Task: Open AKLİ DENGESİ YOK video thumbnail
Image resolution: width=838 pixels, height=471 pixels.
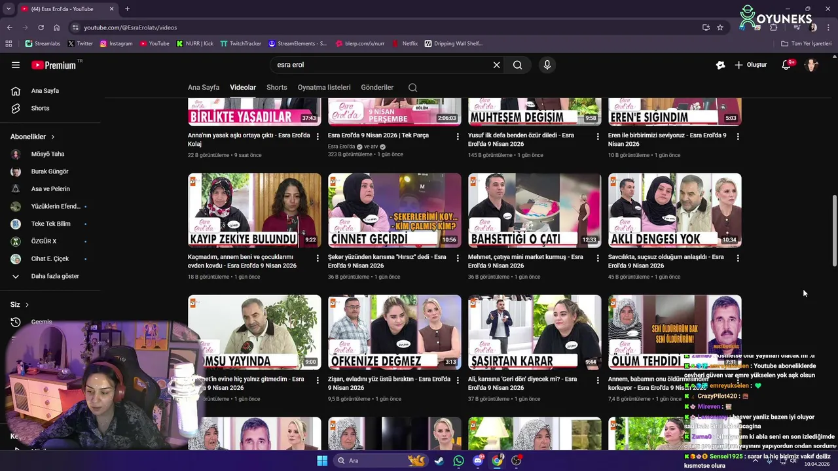Action: click(675, 210)
